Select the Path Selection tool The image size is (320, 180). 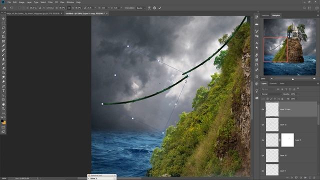click(x=3, y=95)
